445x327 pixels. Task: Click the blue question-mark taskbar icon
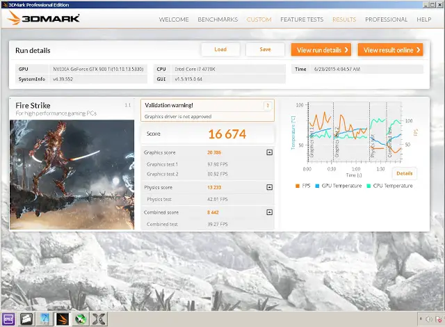pyautogui.click(x=44, y=319)
